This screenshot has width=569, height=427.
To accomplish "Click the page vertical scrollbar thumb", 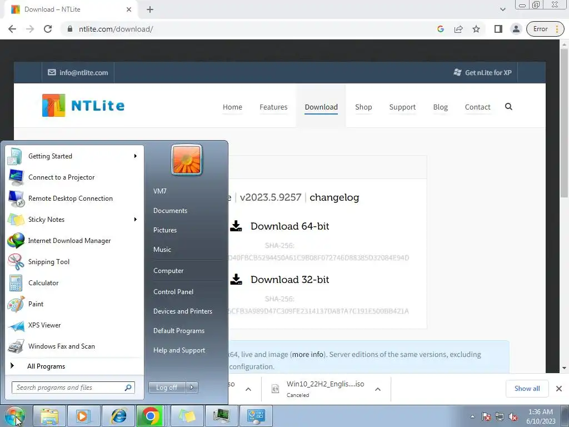I will [x=564, y=123].
